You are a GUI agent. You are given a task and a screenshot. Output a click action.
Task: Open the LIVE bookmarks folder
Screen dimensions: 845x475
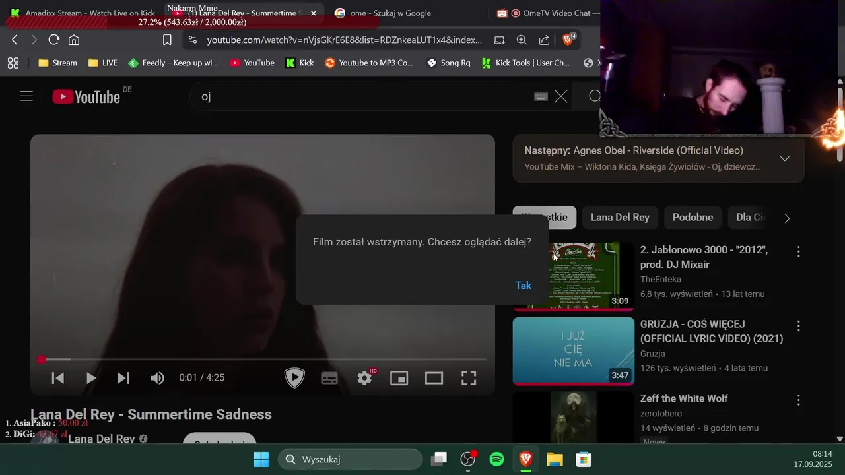[x=102, y=63]
